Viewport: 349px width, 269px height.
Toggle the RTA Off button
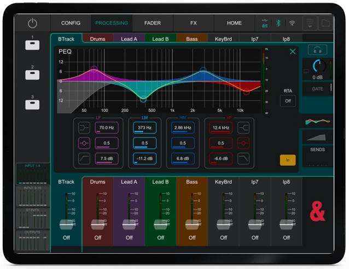click(288, 100)
